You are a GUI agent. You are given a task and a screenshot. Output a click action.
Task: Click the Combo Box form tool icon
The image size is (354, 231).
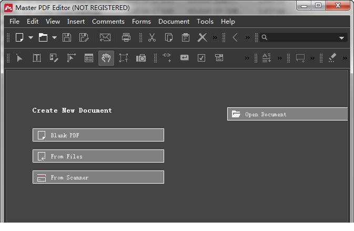219,57
